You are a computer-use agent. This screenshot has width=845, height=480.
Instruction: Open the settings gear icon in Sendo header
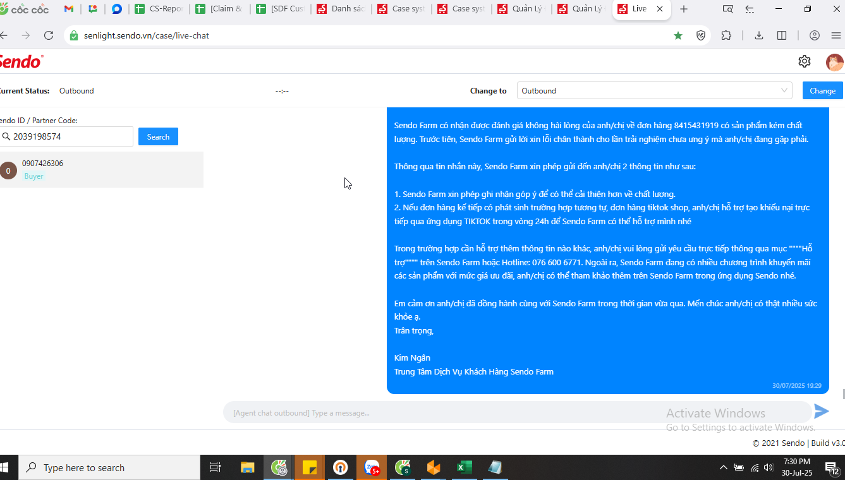pos(805,61)
